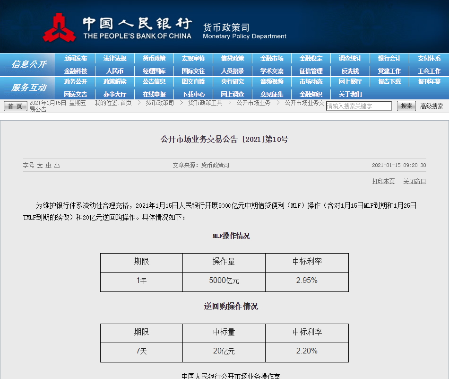Image resolution: width=449 pixels, height=379 pixels.
Task: Select the 人民币 menu item
Action: point(115,71)
